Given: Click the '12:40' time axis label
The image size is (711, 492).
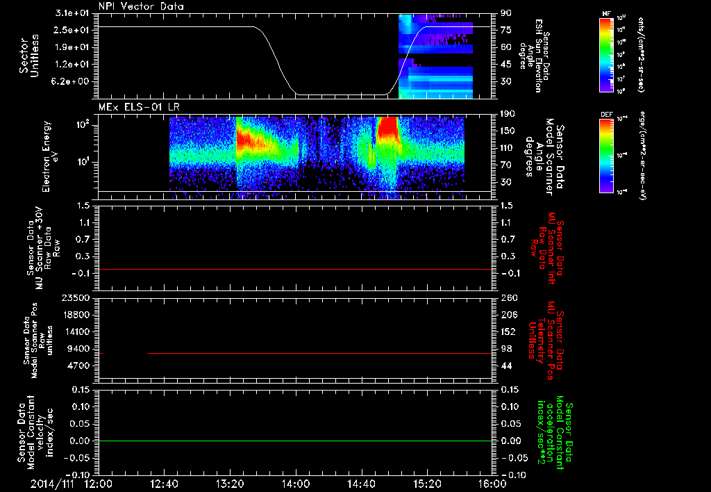Looking at the screenshot, I should [164, 484].
